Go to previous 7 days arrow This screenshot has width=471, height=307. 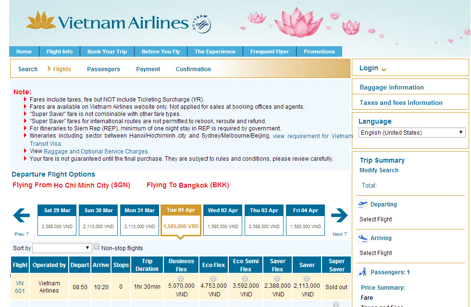tap(21, 215)
